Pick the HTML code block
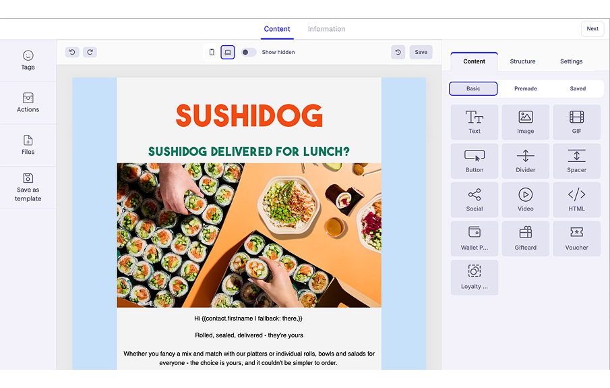Screen dimensions: 610x388 [576, 200]
